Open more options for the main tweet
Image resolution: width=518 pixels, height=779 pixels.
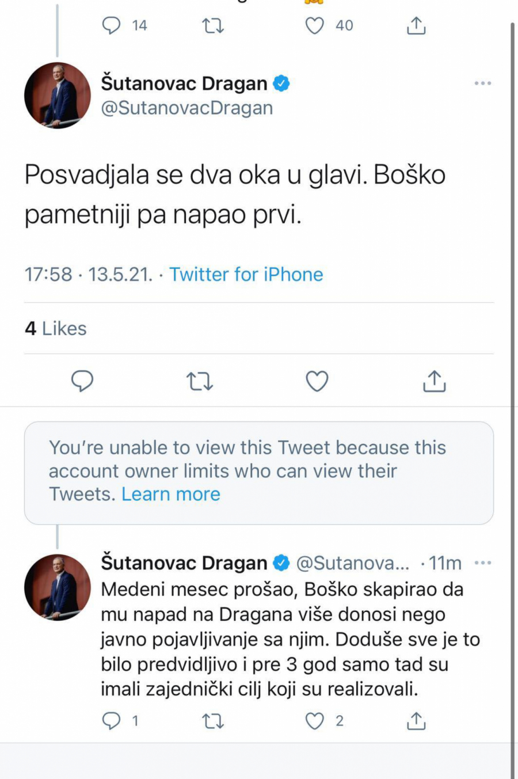pos(482,83)
